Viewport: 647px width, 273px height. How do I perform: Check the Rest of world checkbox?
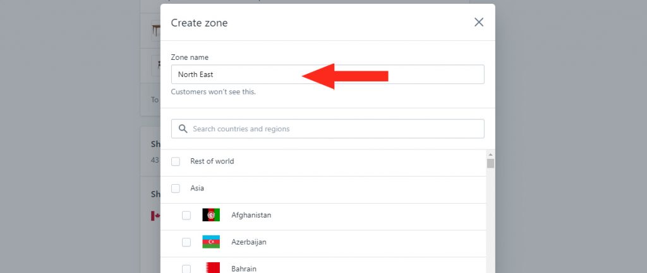tap(176, 161)
